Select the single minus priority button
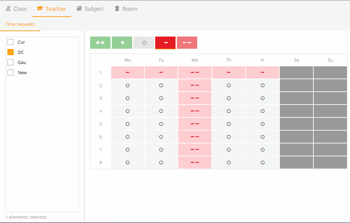The height and width of the screenshot is (223, 350). point(165,43)
